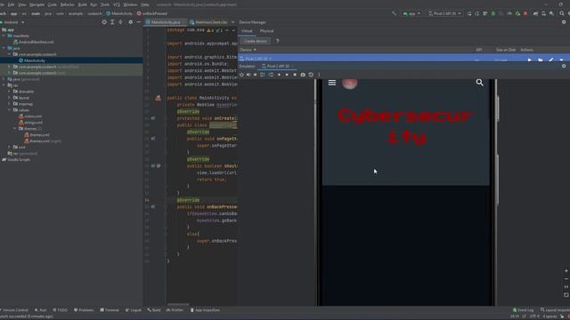
Task: Open Device Manager settings gear icon
Action: tap(564, 22)
